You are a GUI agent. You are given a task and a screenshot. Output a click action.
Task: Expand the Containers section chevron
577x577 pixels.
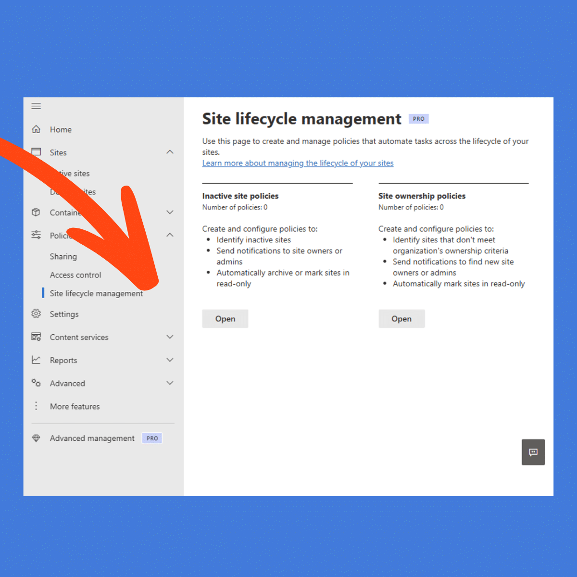(170, 212)
